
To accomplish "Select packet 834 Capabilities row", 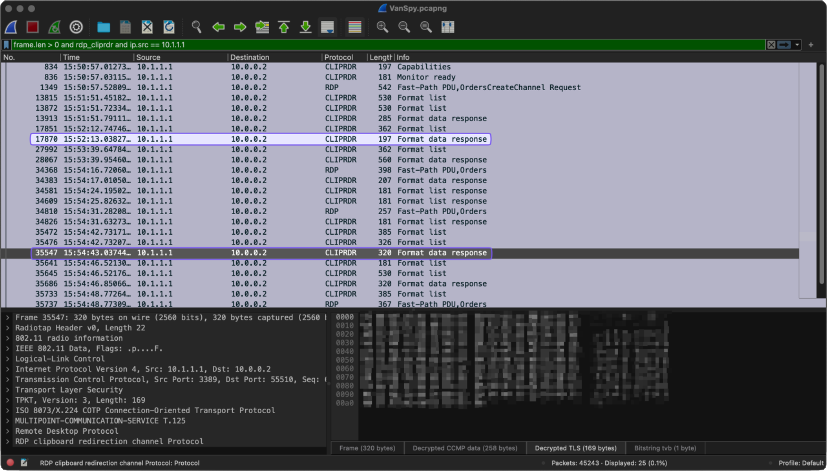I will click(400, 67).
